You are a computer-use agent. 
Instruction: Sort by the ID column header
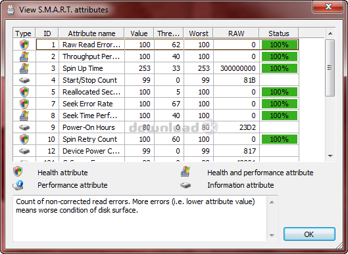pos(47,33)
